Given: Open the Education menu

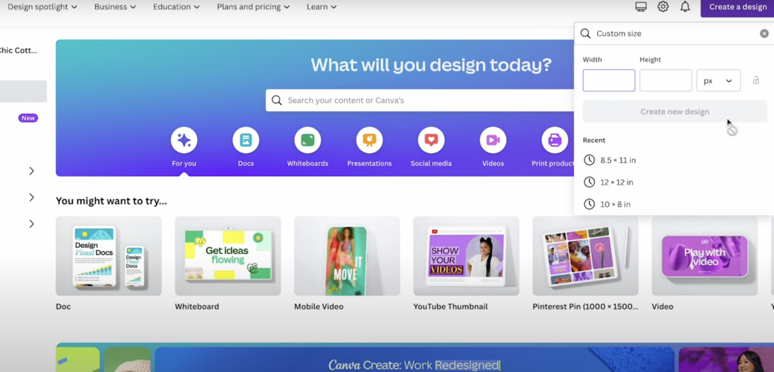Looking at the screenshot, I should 176,7.
